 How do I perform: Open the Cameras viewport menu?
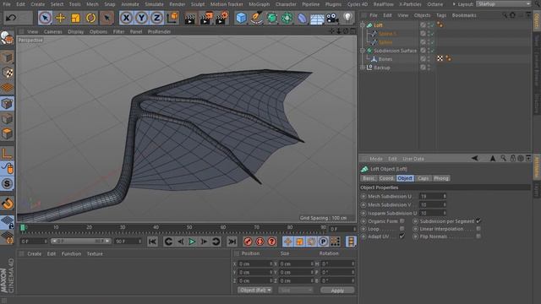(52, 31)
